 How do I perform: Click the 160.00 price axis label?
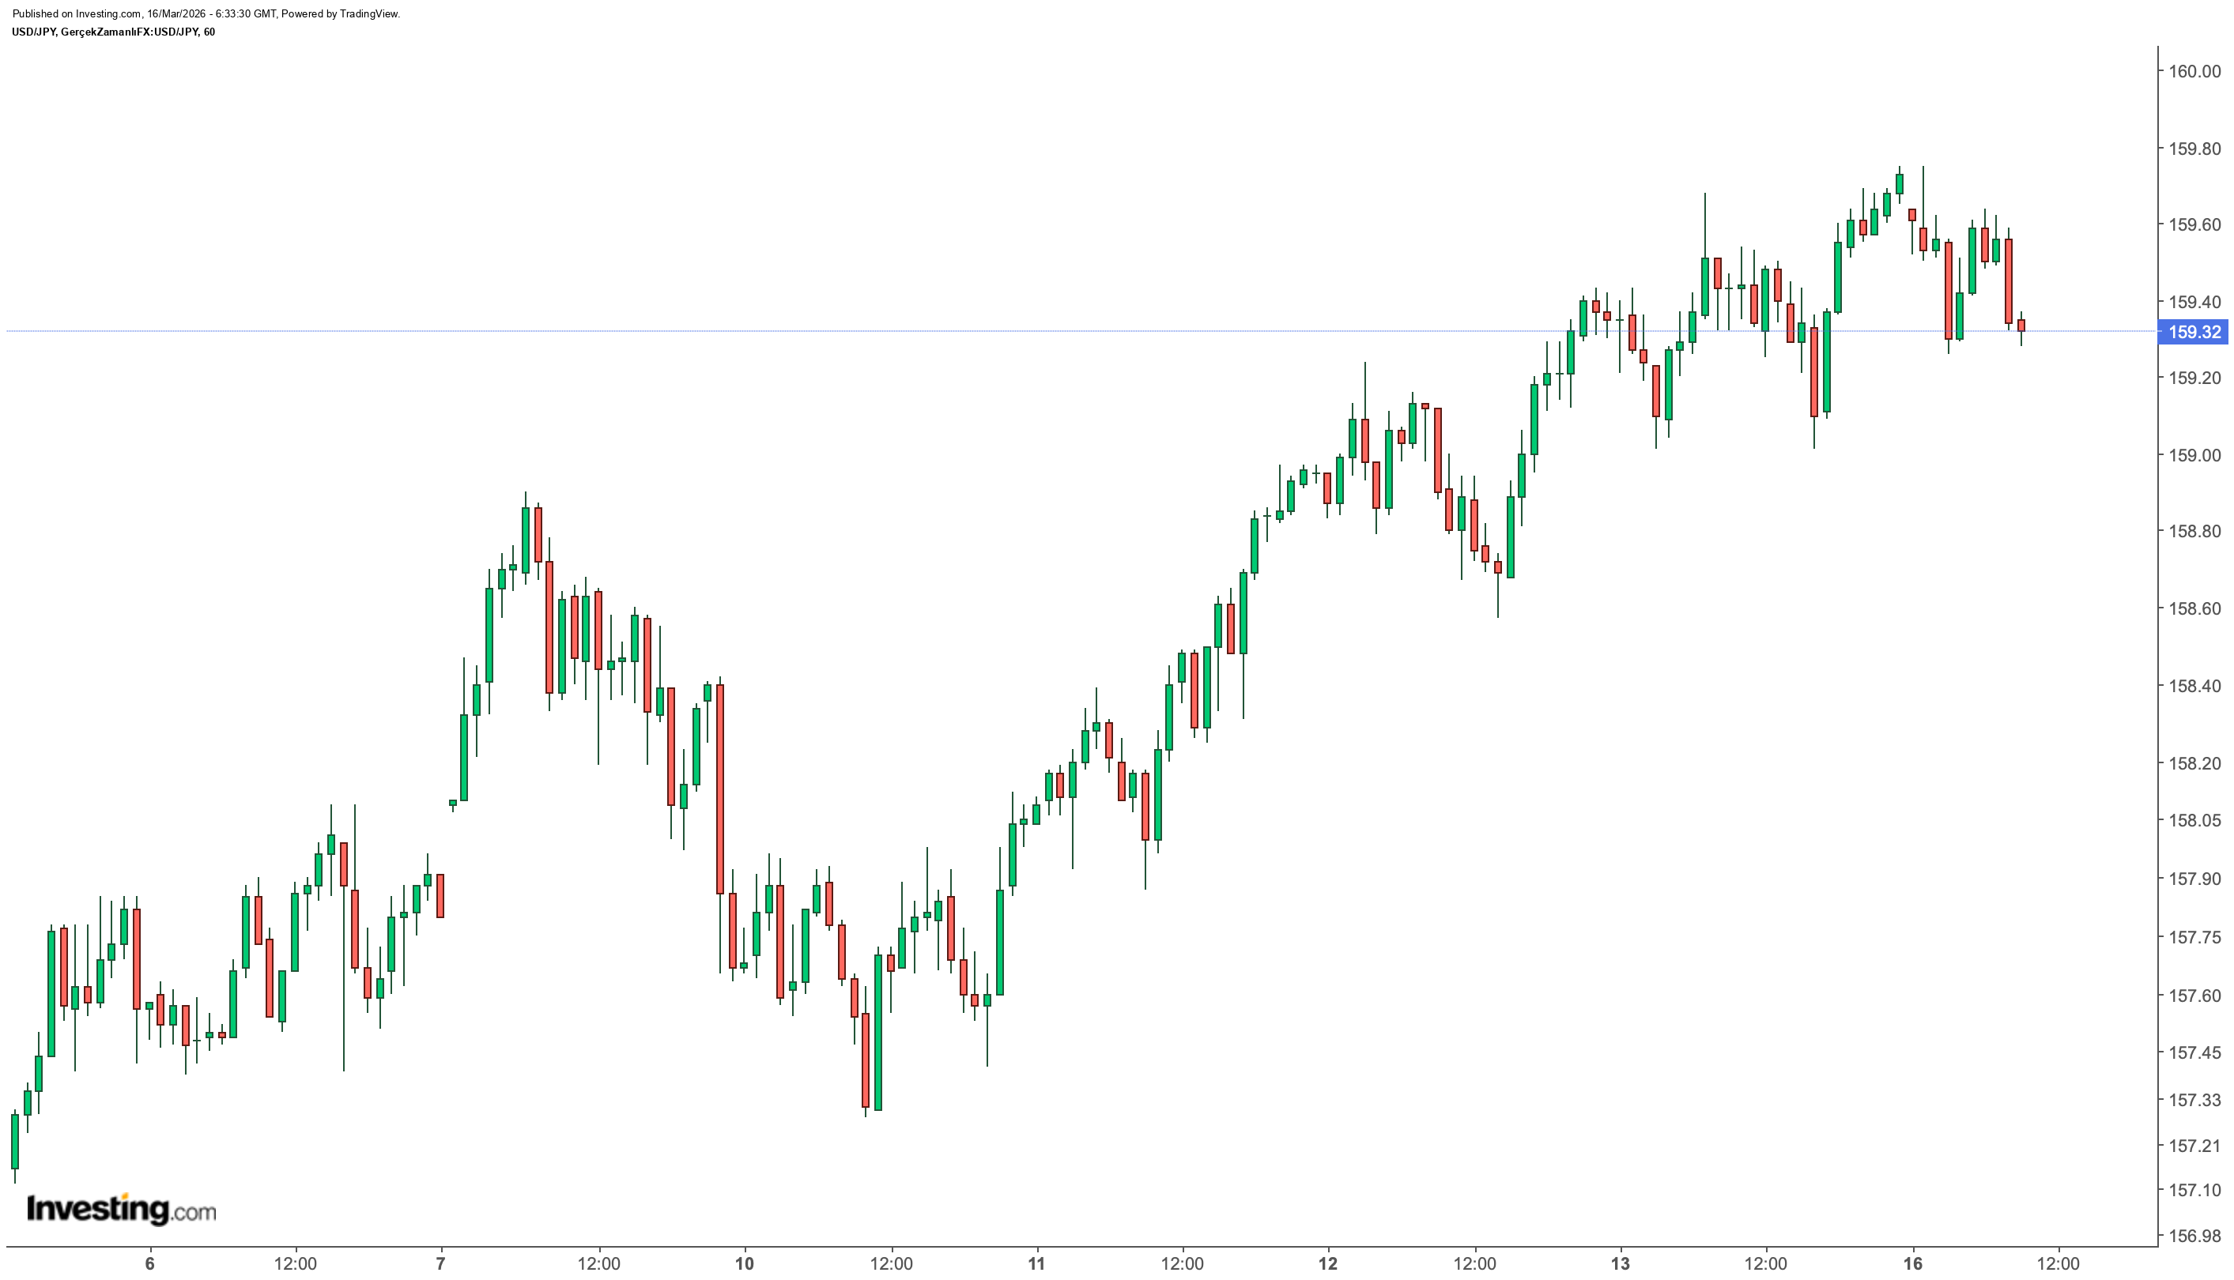click(x=2195, y=71)
